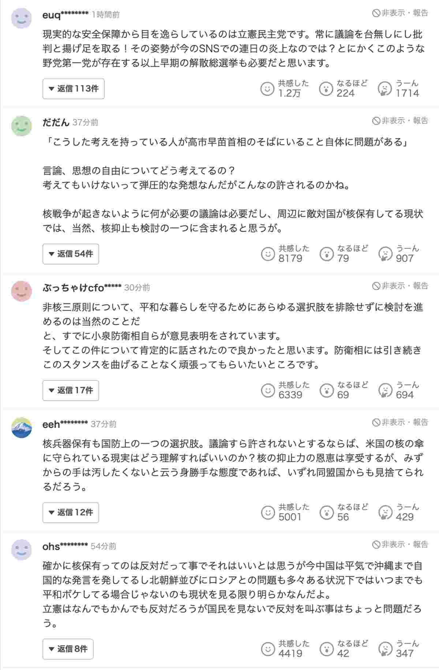Click なるほど icon on ぶっちゃけcfo comment
This screenshot has width=439, height=670.
(326, 390)
